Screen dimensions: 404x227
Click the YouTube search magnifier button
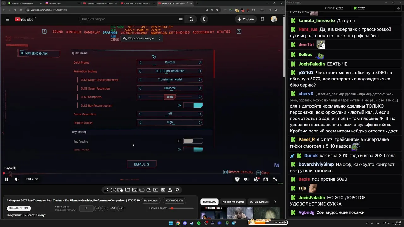191,19
